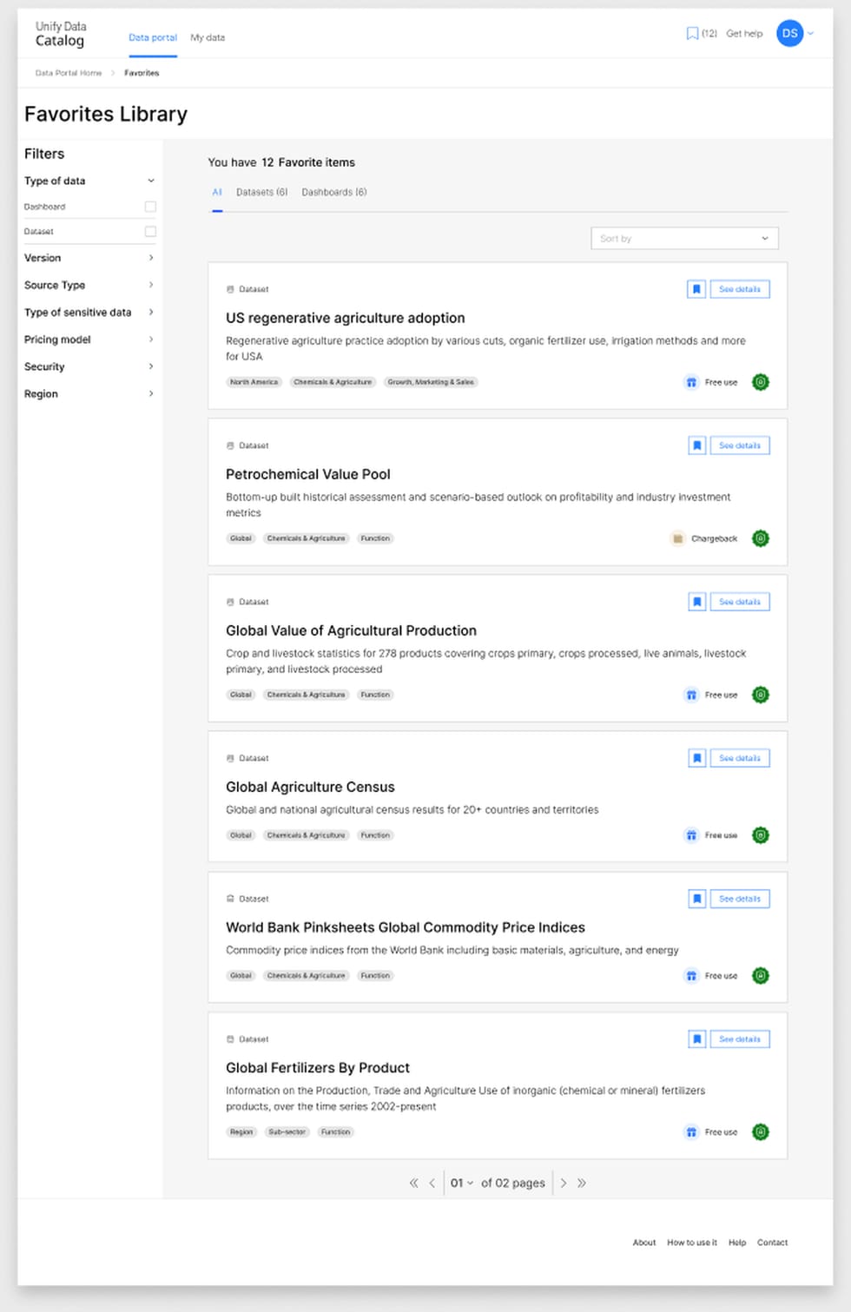Image resolution: width=851 pixels, height=1312 pixels.
Task: Expand the Region filter
Action: pyautogui.click(x=151, y=394)
